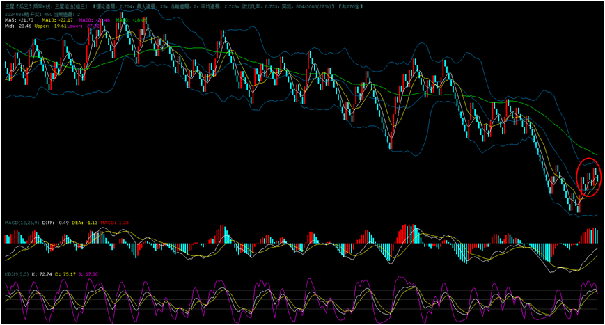Image resolution: width=605 pixels, height=325 pixels.
Task: Click the red MACD value label
Action: (x=115, y=223)
